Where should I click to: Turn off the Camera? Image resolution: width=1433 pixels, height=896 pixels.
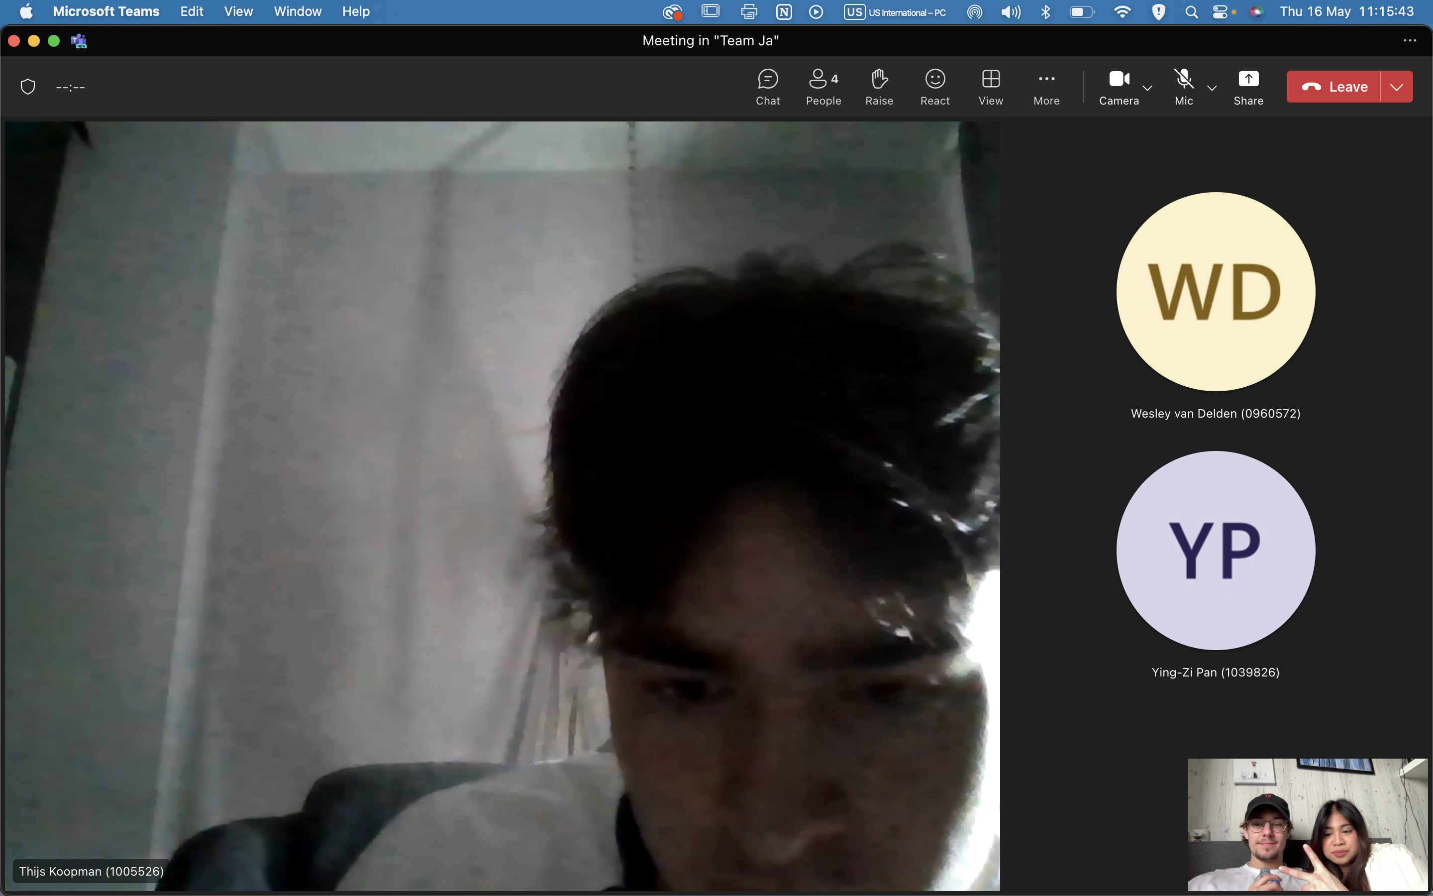[x=1119, y=87]
